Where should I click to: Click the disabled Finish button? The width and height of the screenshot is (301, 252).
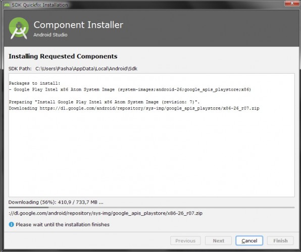tap(280, 240)
